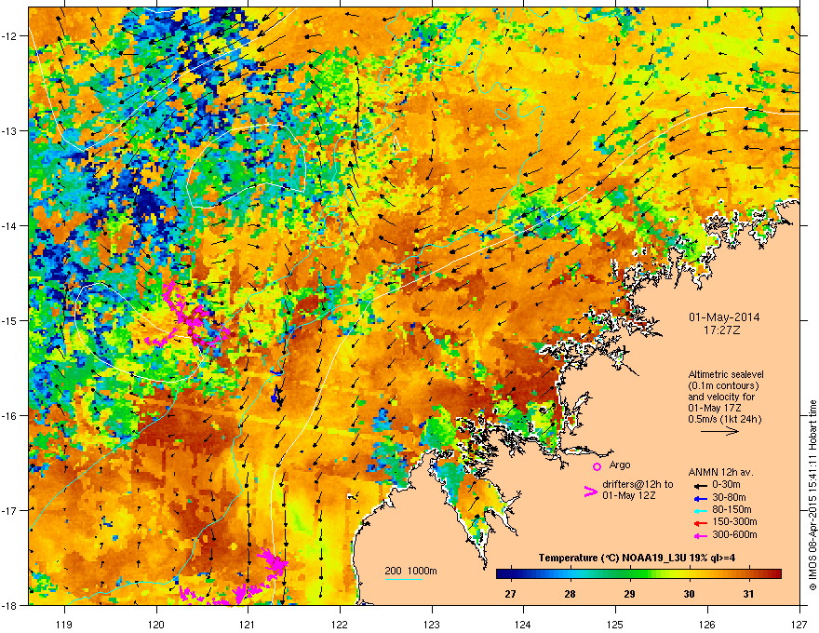Select the magenta 300-600m ANMN arrow symbol
This screenshot has width=819, height=633.
pyautogui.click(x=699, y=535)
